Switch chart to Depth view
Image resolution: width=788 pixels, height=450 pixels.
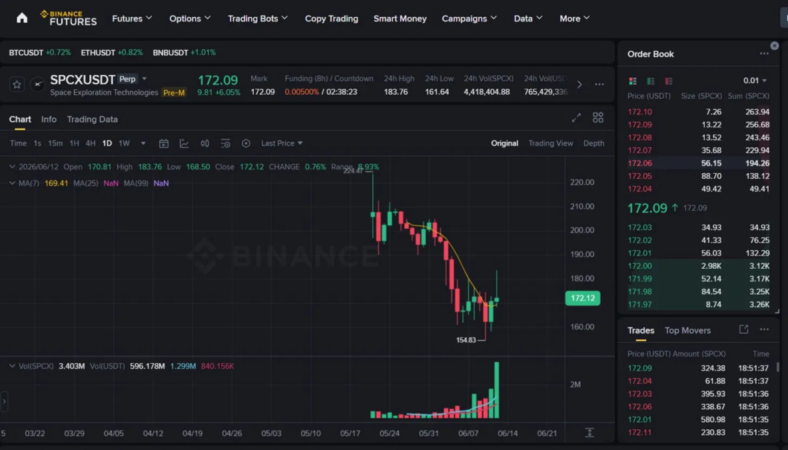[593, 143]
